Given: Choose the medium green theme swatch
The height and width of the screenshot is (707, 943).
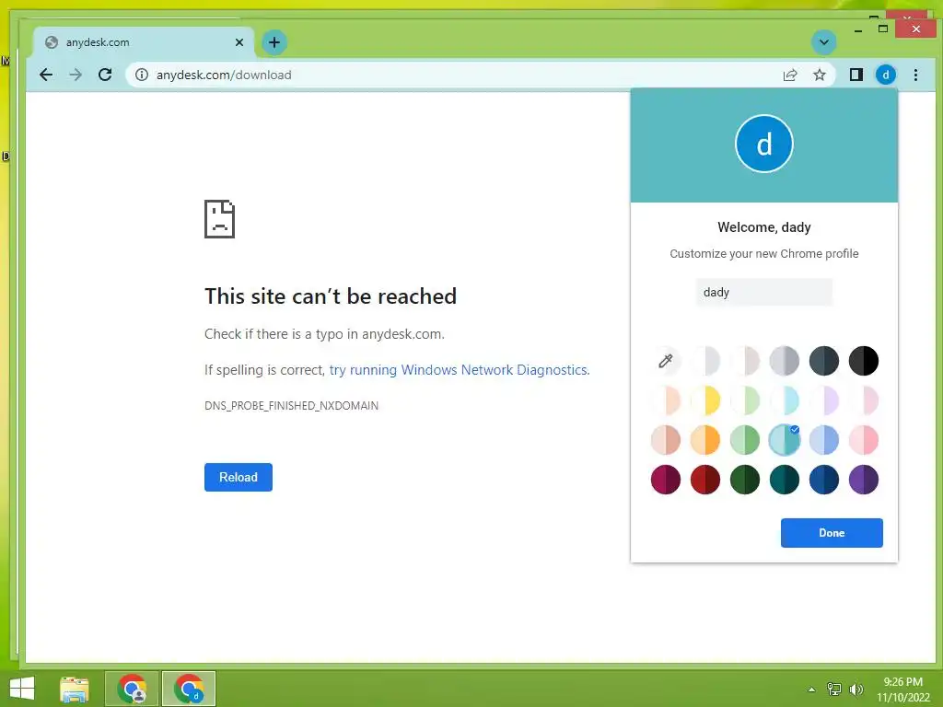Looking at the screenshot, I should 744,440.
